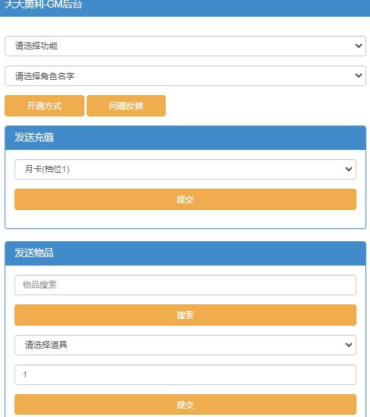Screen dimensions: 370x417
Task: Click the orange 搜索 button
Action: 185,315
